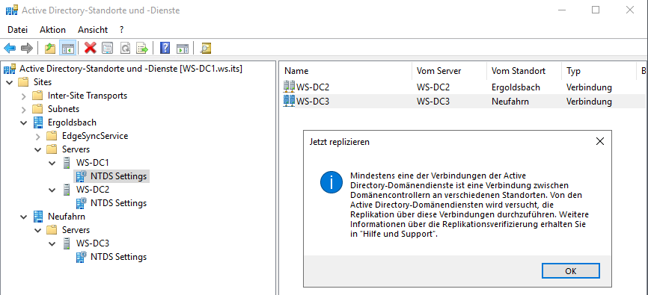Collapse the Sites node
648x295 pixels.
pyautogui.click(x=10, y=82)
